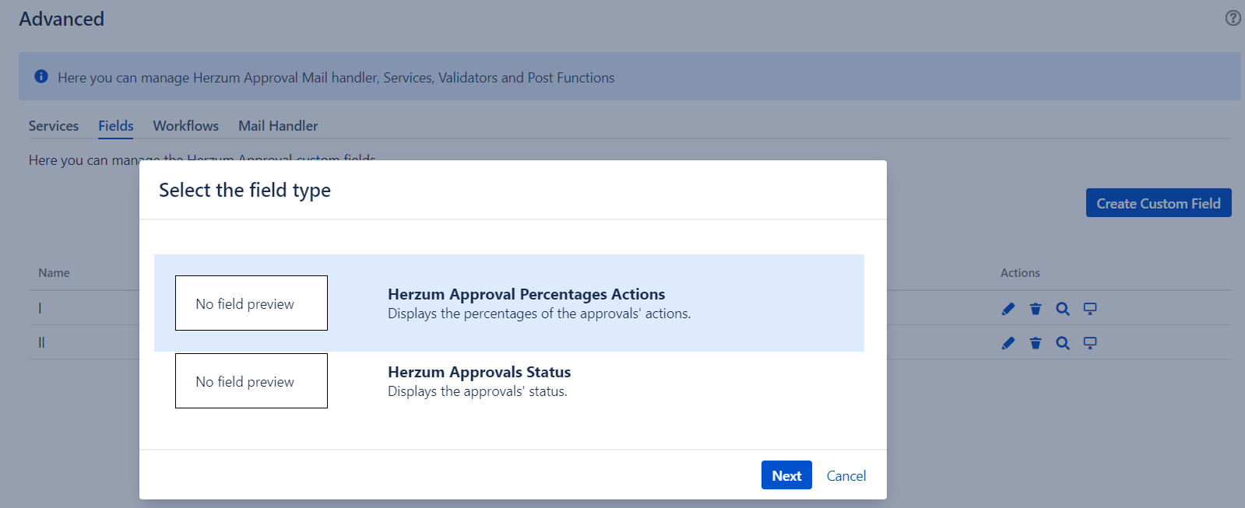Image resolution: width=1245 pixels, height=508 pixels.
Task: Switch to the Services tab
Action: pos(54,126)
